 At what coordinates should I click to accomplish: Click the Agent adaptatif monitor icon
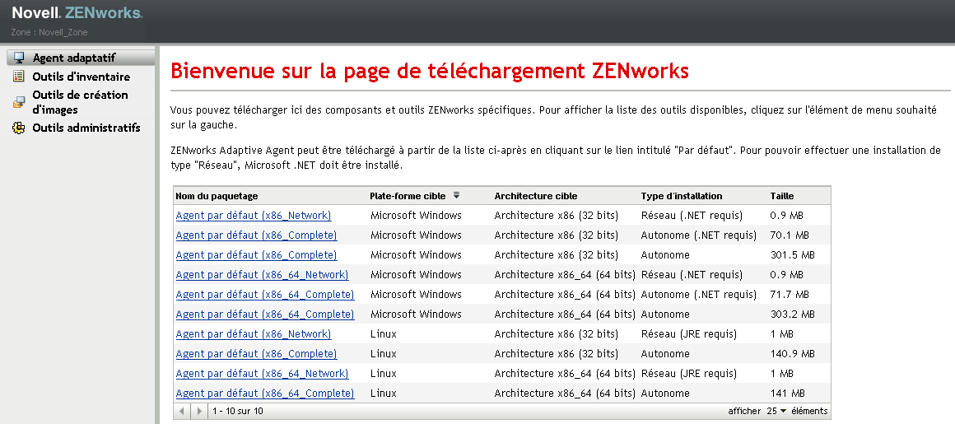coord(19,58)
